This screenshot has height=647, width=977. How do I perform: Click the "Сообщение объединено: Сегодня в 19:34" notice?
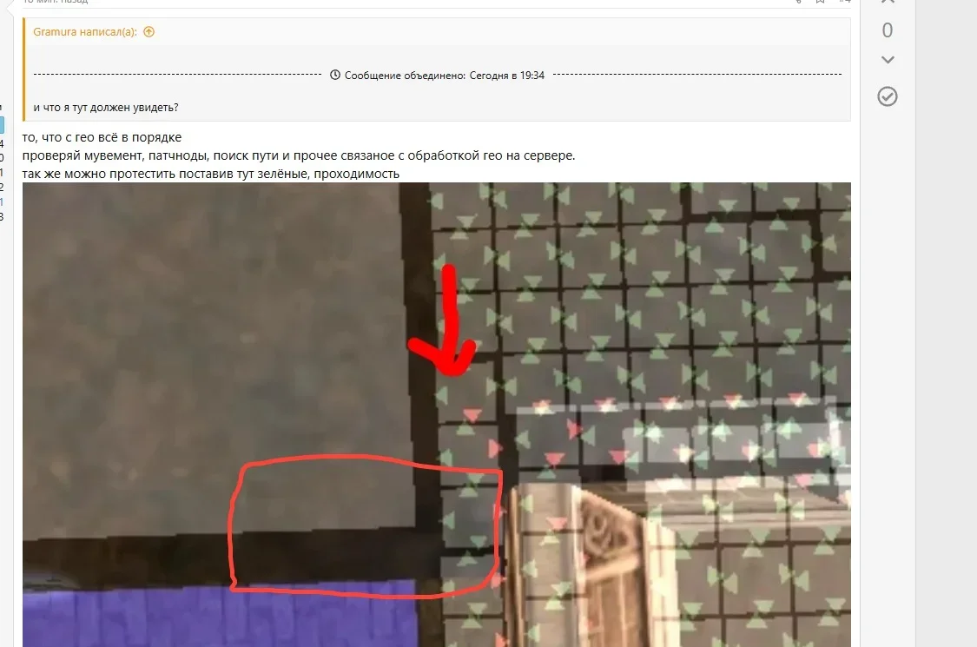coord(445,76)
